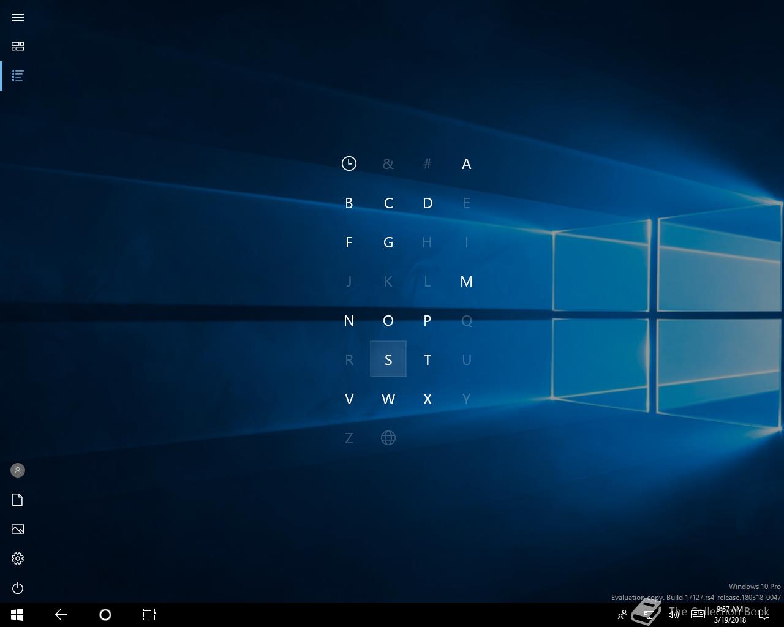784x627 pixels.
Task: Open the People tray icon
Action: tap(622, 615)
